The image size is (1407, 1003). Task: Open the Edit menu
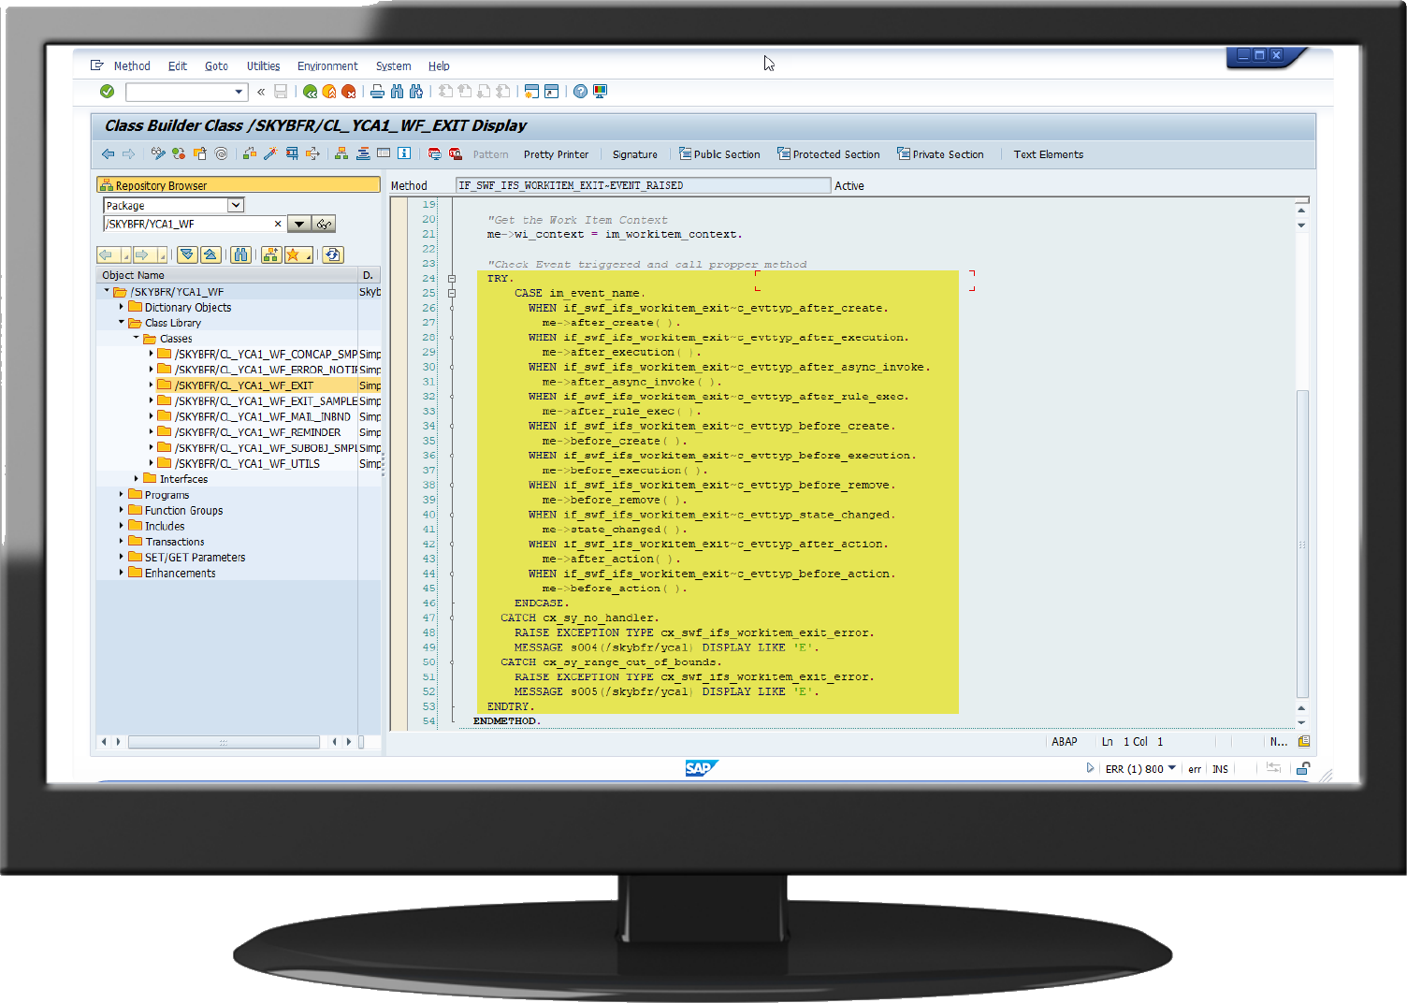(178, 66)
